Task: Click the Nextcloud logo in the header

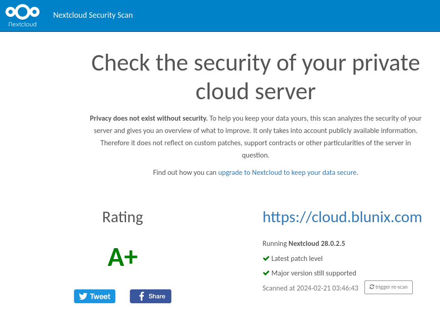Action: (x=22, y=15)
